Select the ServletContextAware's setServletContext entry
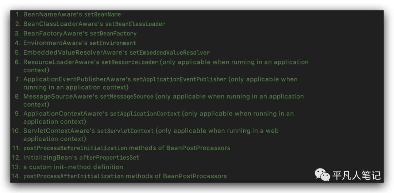Image resolution: width=394 pixels, height=193 pixels. 89,131
